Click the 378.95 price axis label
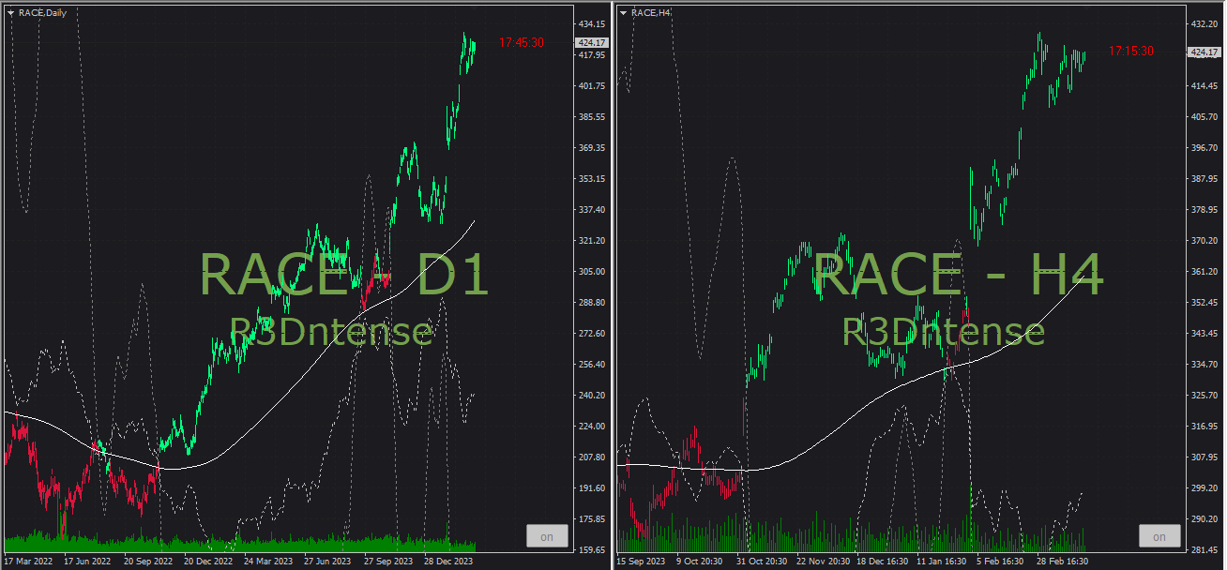Screen dimensions: 1227x570 1204,209
